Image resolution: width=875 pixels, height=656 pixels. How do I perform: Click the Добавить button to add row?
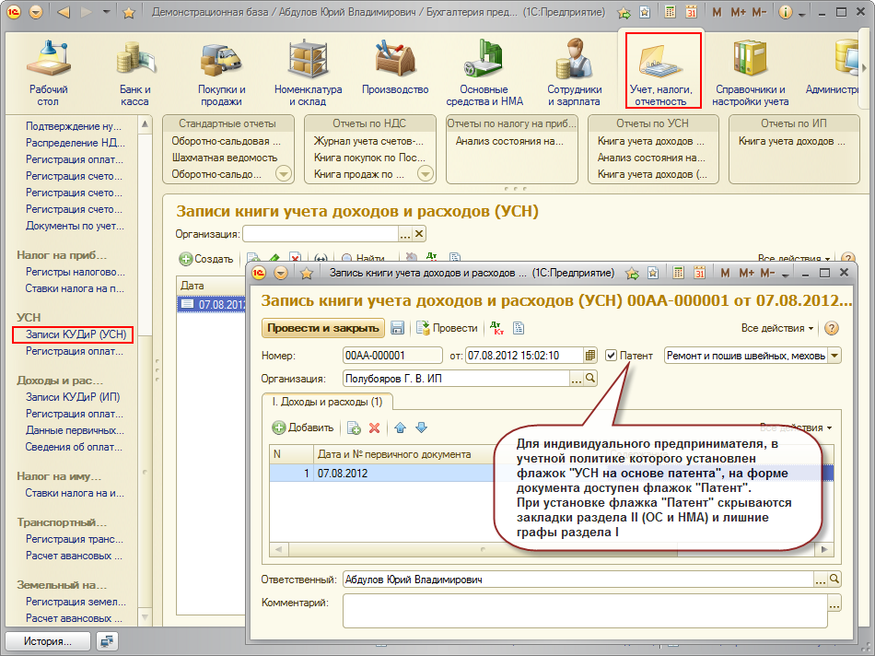303,428
